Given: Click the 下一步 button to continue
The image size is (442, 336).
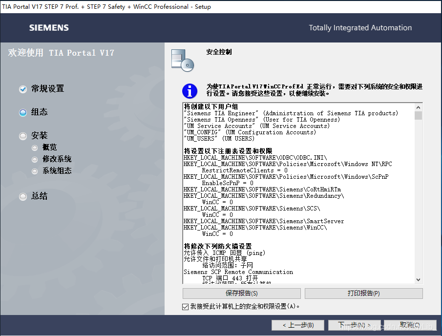Looking at the screenshot, I should point(355,325).
